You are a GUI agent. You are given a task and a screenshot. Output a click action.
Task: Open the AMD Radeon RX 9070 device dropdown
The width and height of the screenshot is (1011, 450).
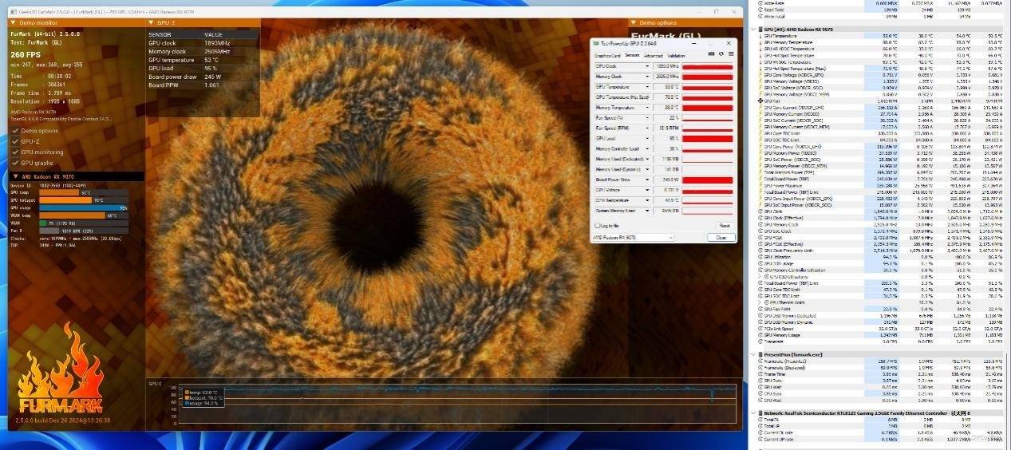pyautogui.click(x=669, y=238)
